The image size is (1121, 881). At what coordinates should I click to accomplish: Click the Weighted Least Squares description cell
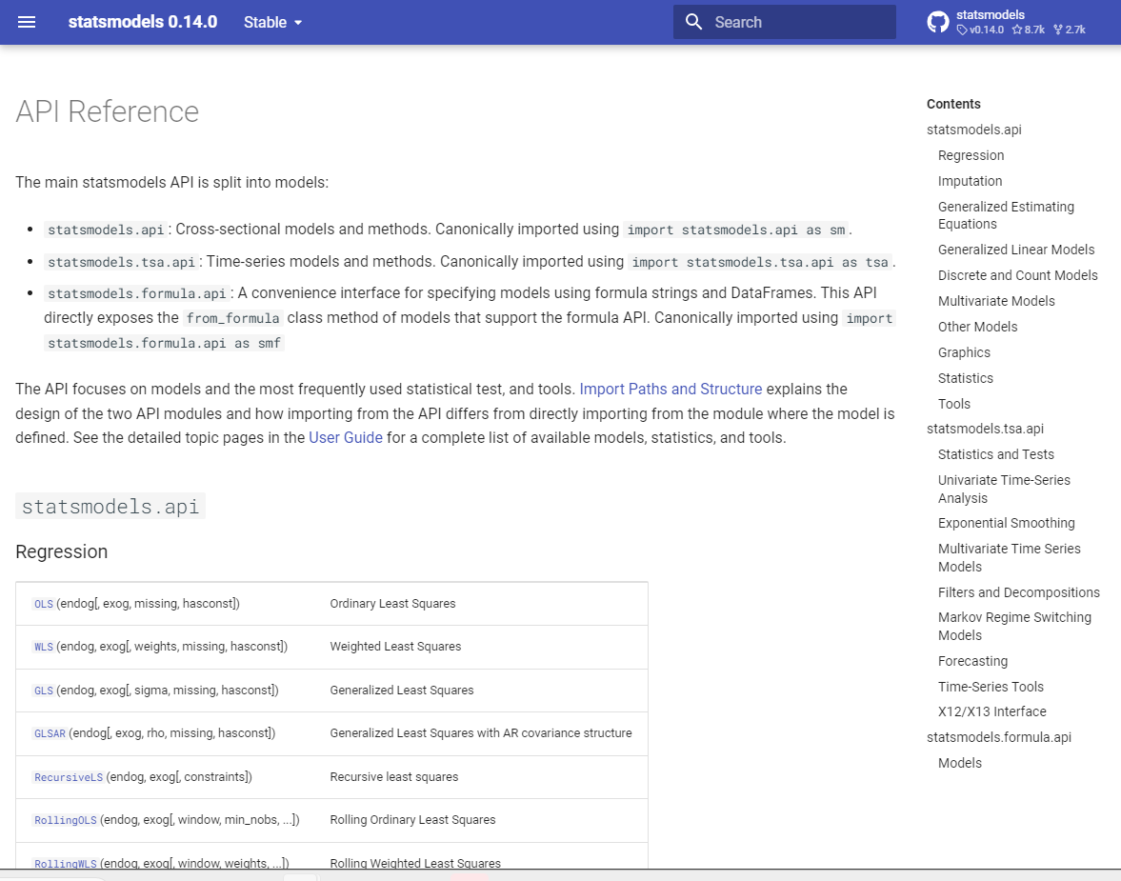pos(395,647)
